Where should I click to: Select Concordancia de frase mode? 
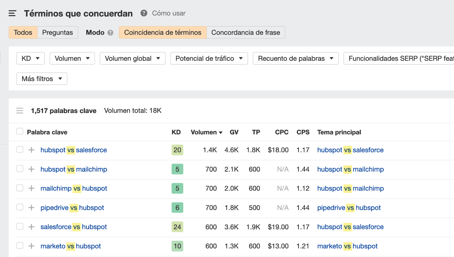click(x=245, y=33)
